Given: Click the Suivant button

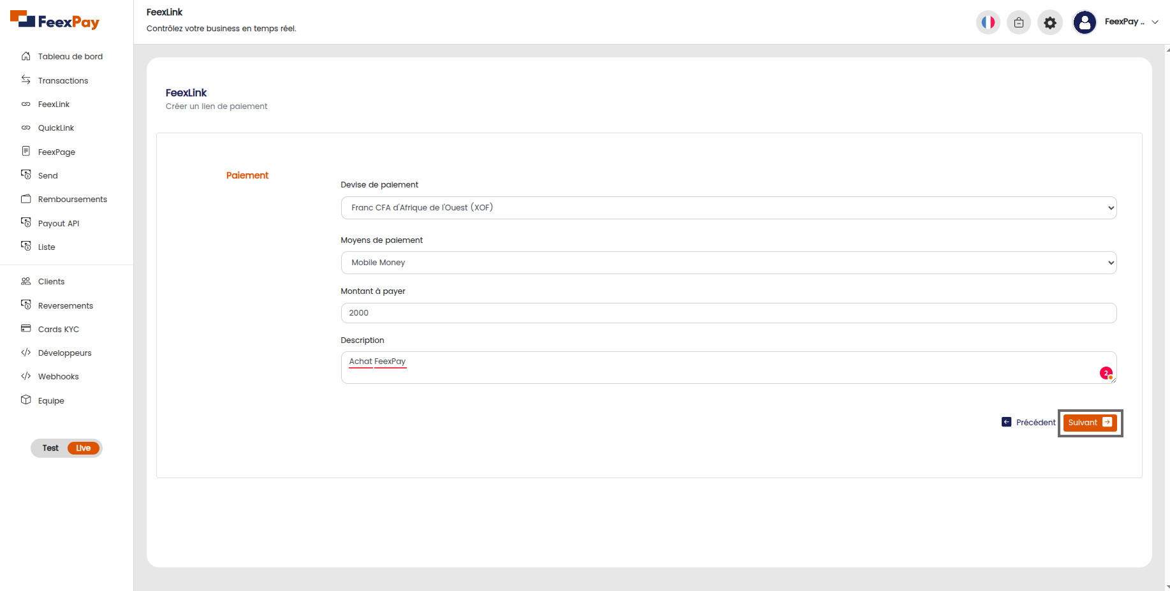Looking at the screenshot, I should (1090, 423).
